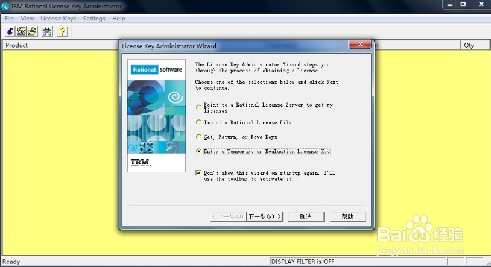Click the 取消 (Cancel) button

click(x=306, y=216)
